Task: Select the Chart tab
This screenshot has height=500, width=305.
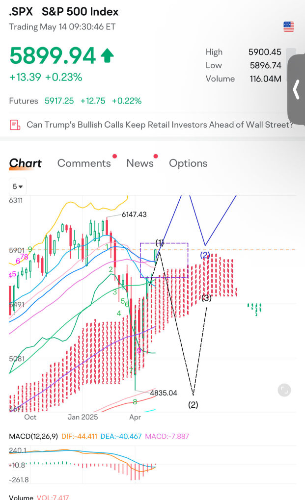Action: [x=25, y=163]
